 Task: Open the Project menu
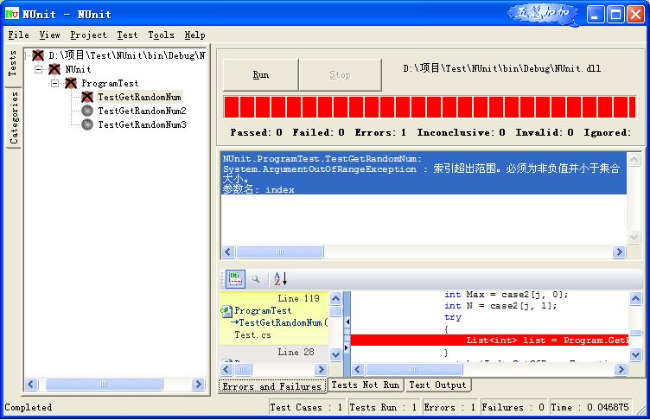(88, 35)
